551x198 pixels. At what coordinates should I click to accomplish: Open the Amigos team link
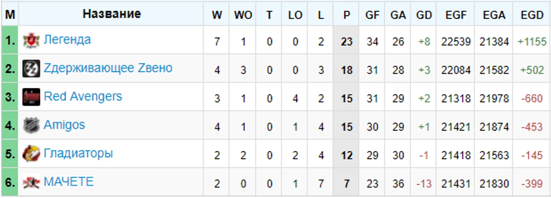point(64,125)
